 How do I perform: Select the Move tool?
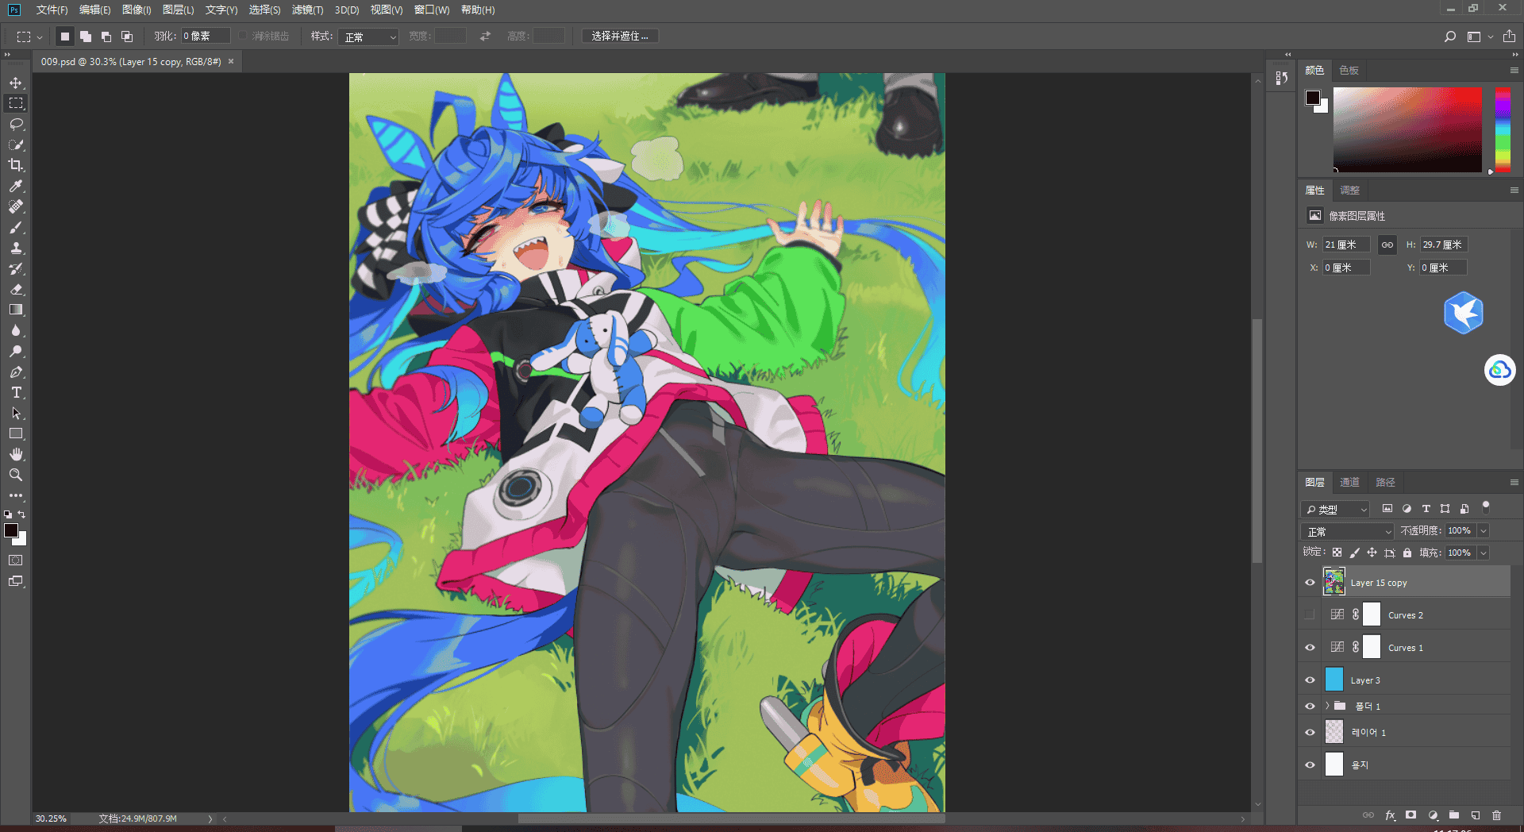coord(16,83)
